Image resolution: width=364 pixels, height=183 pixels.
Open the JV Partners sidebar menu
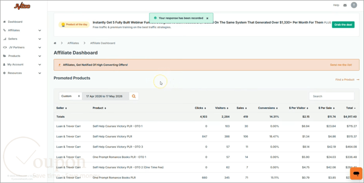(16, 47)
